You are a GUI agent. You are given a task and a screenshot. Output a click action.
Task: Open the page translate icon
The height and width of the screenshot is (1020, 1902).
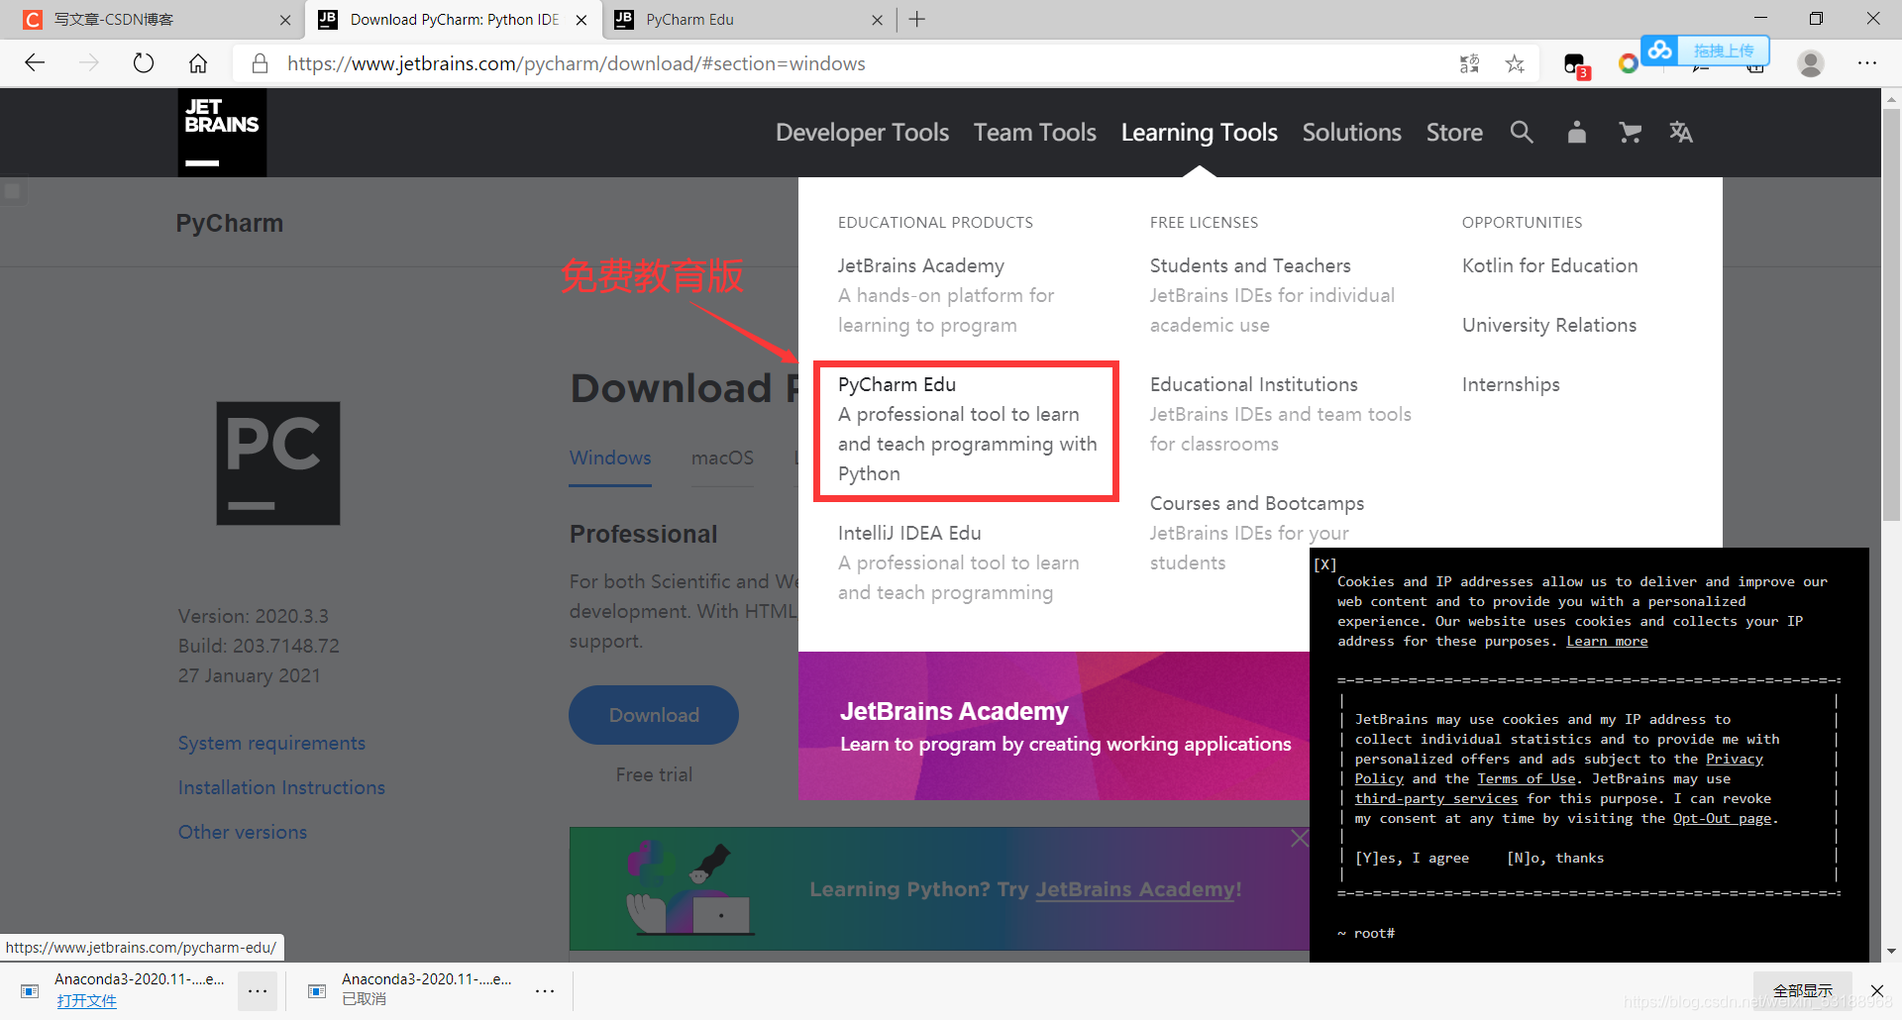[1469, 63]
